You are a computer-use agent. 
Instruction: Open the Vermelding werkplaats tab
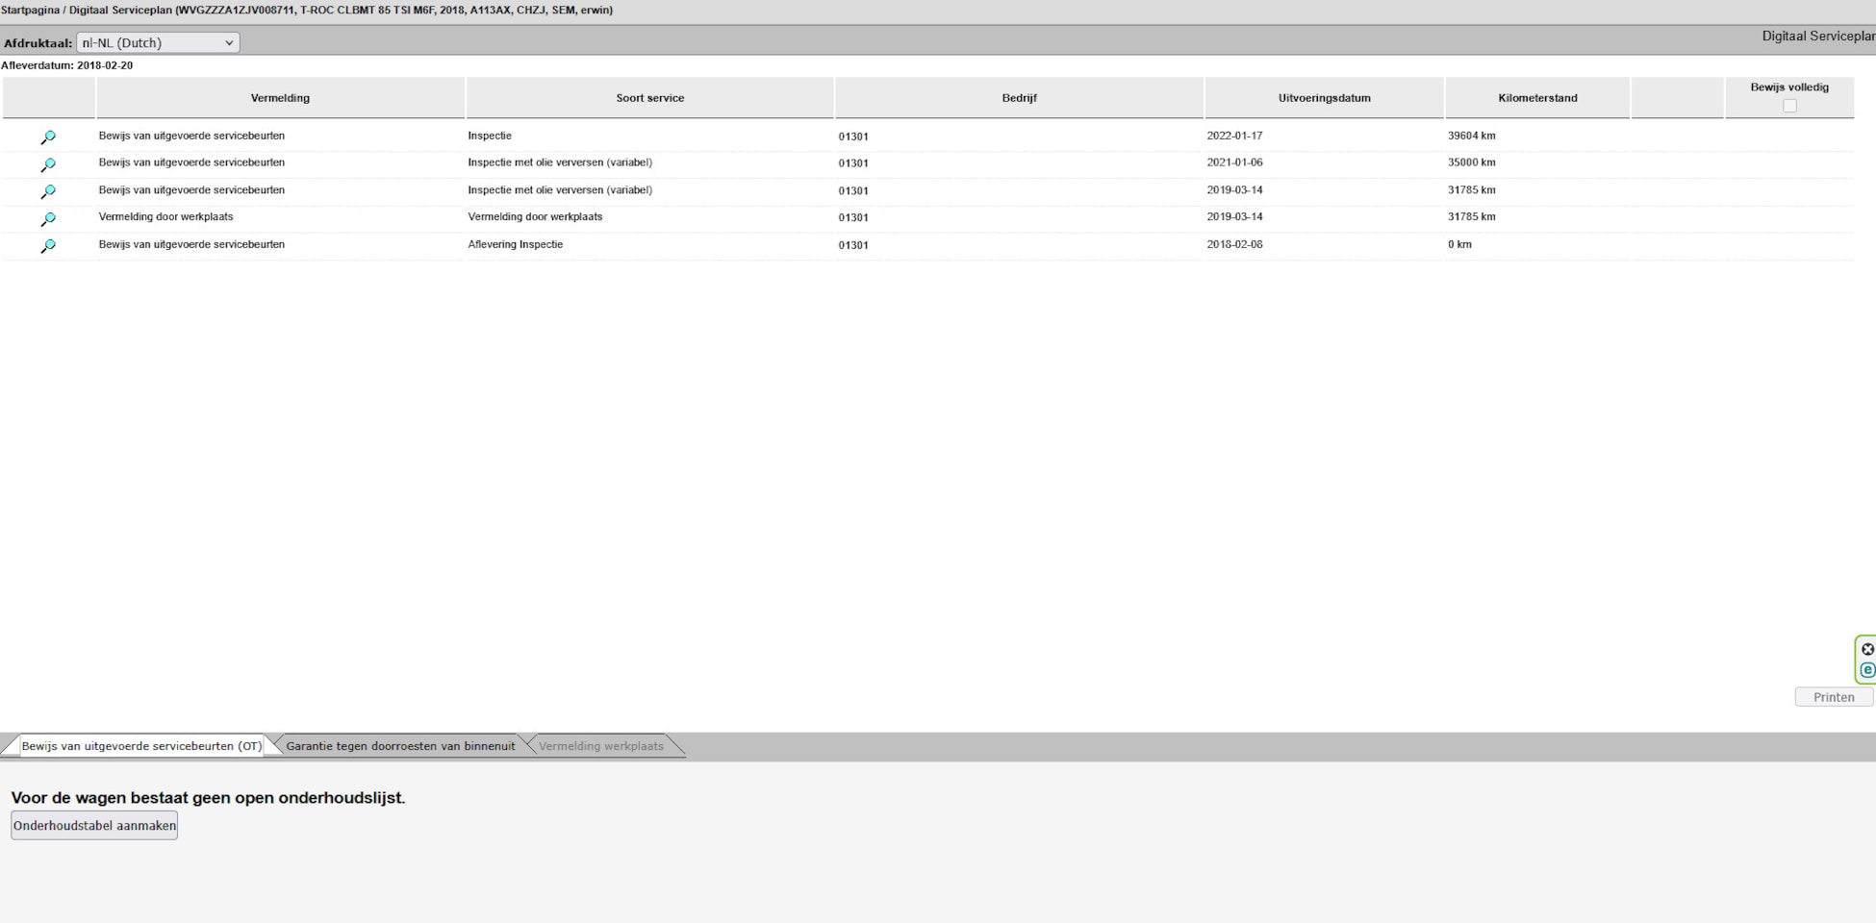[x=601, y=746]
